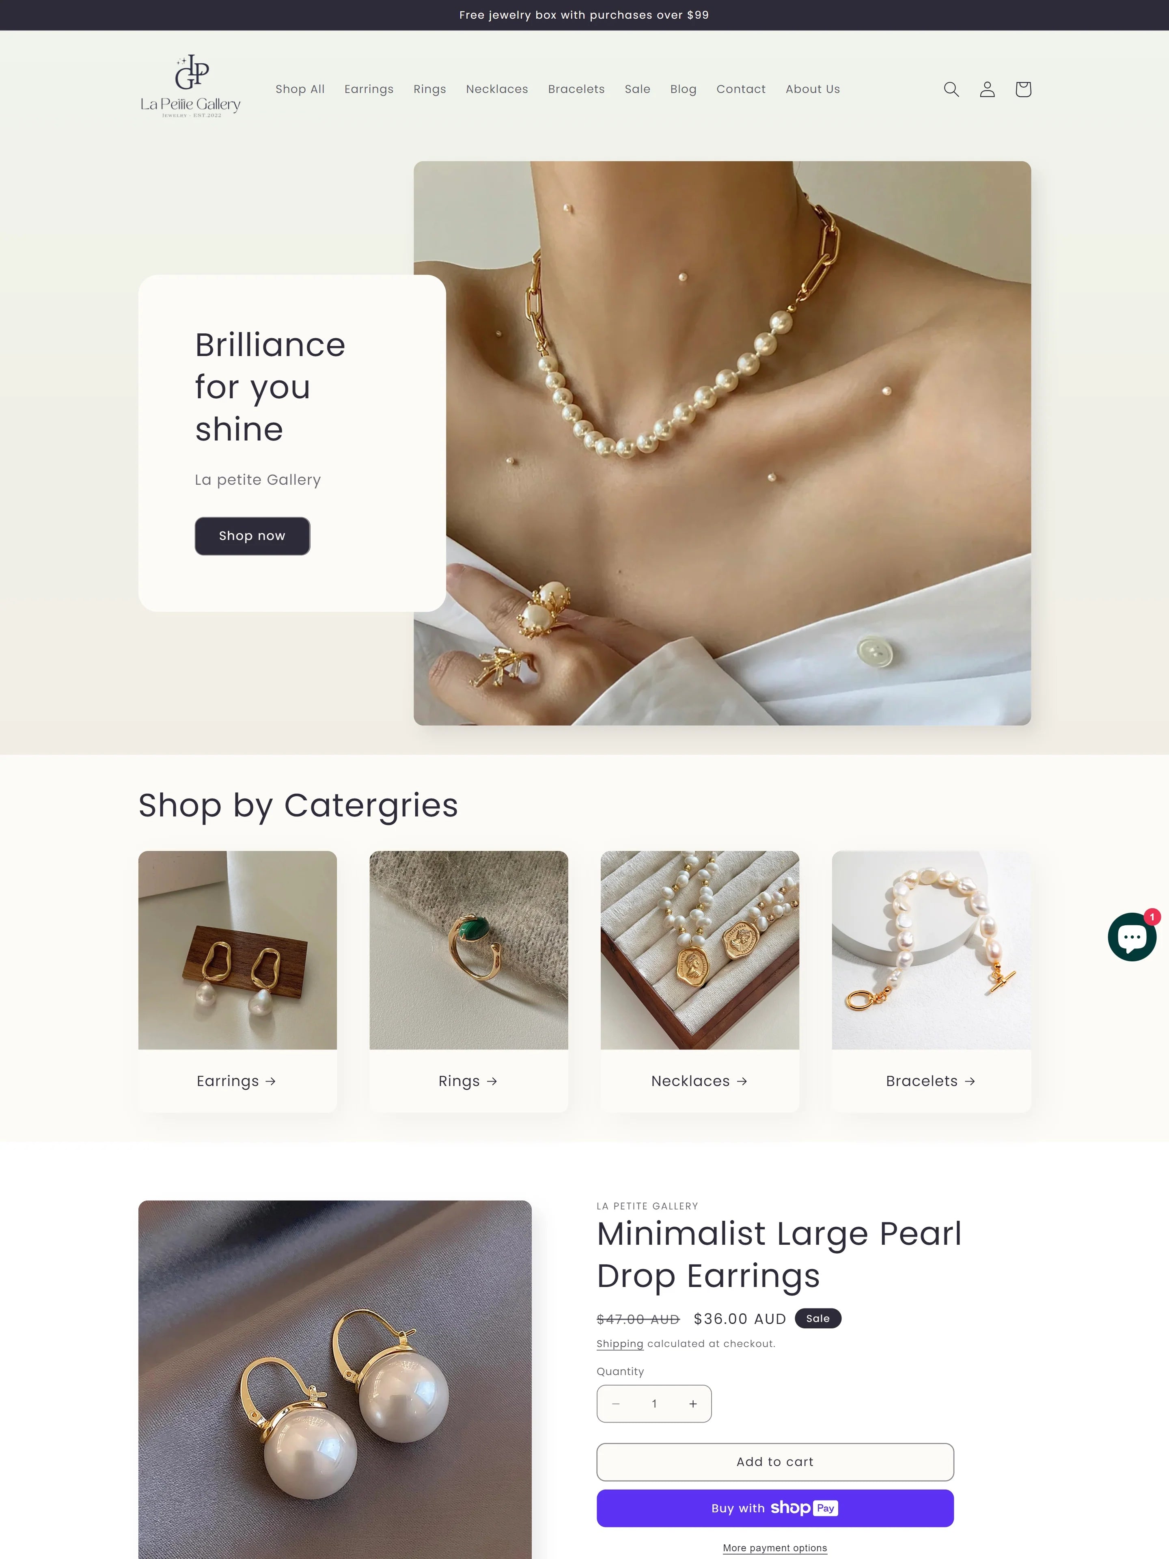Open the Shopify chat bubble
The width and height of the screenshot is (1169, 1559).
coord(1132,937)
